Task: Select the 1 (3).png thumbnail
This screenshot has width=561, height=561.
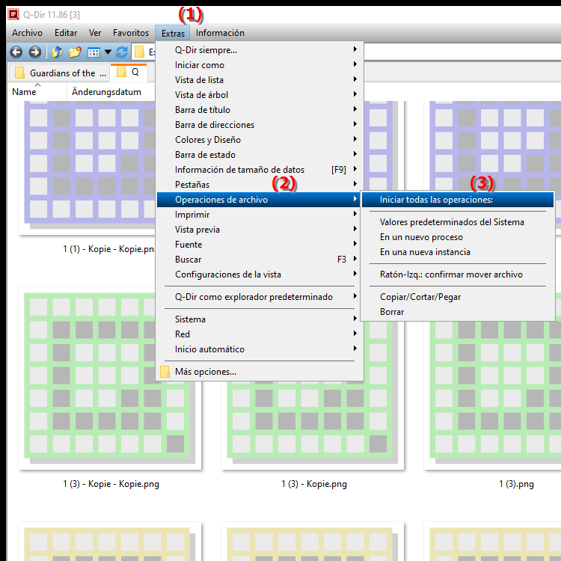Action: tap(494, 389)
